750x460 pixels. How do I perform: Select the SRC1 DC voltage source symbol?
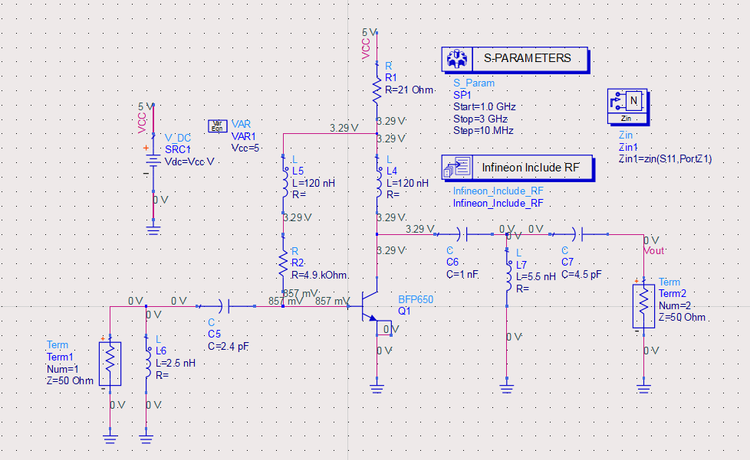153,161
